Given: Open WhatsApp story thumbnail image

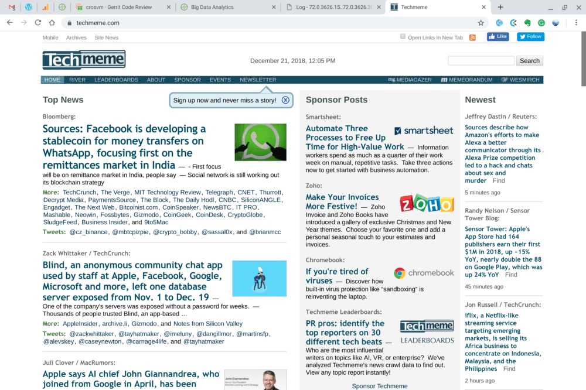Looking at the screenshot, I should coord(261,142).
